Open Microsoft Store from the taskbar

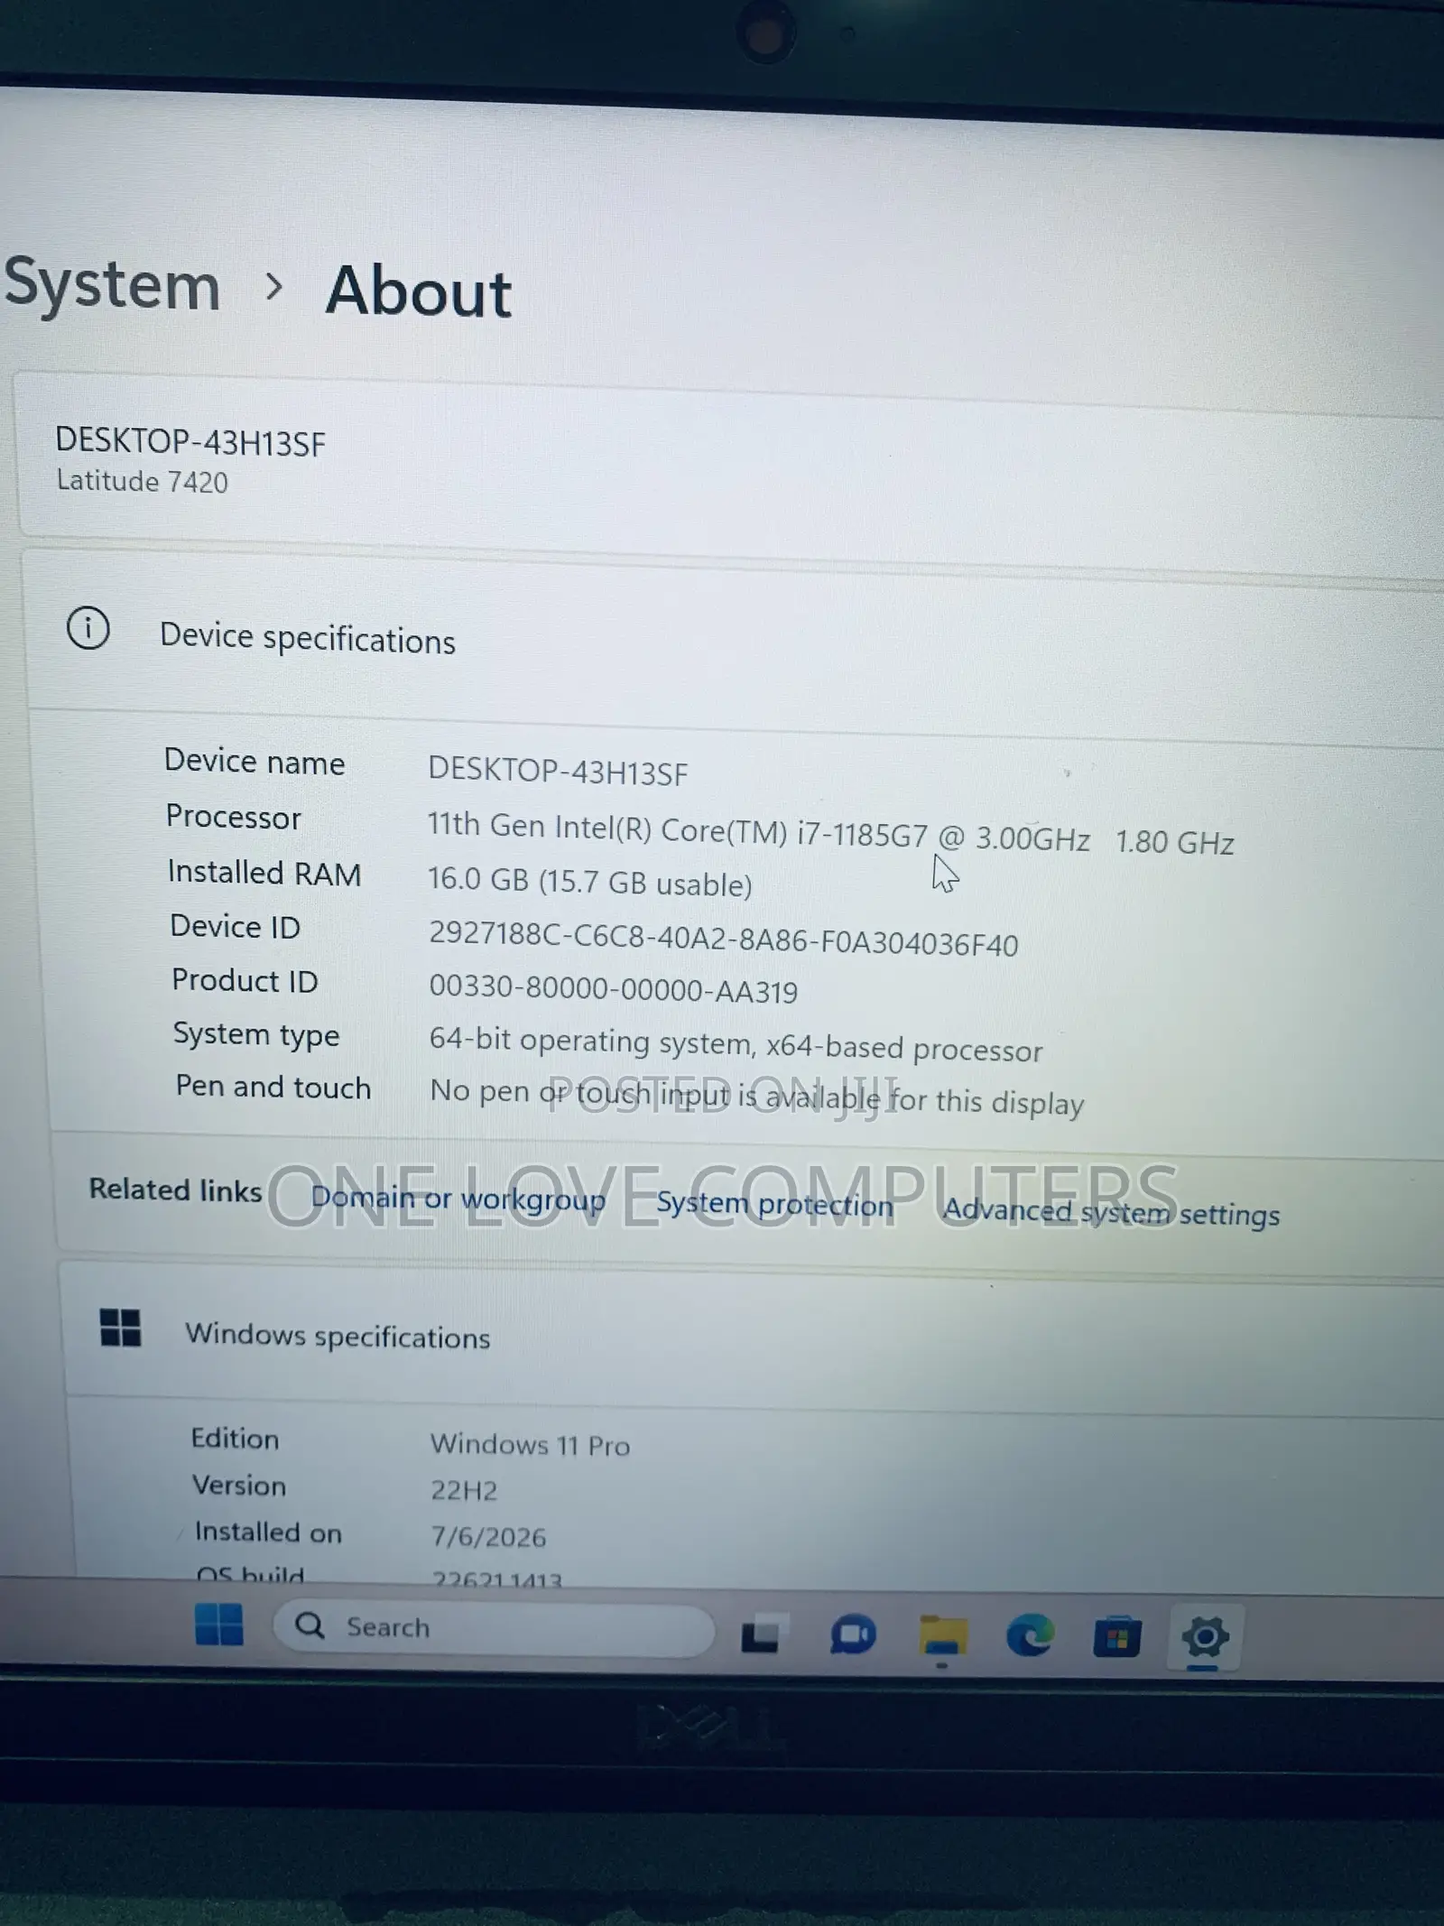pyautogui.click(x=1117, y=1638)
